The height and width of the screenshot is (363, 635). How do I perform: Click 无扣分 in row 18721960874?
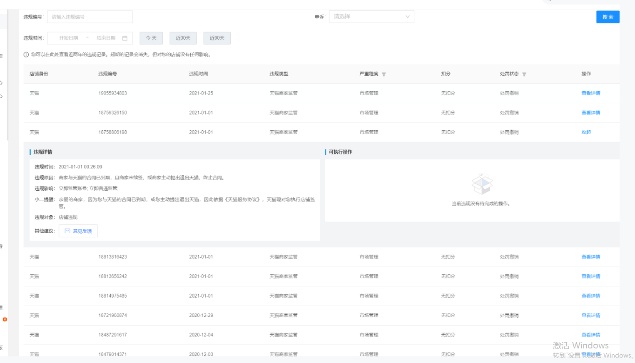coord(448,316)
